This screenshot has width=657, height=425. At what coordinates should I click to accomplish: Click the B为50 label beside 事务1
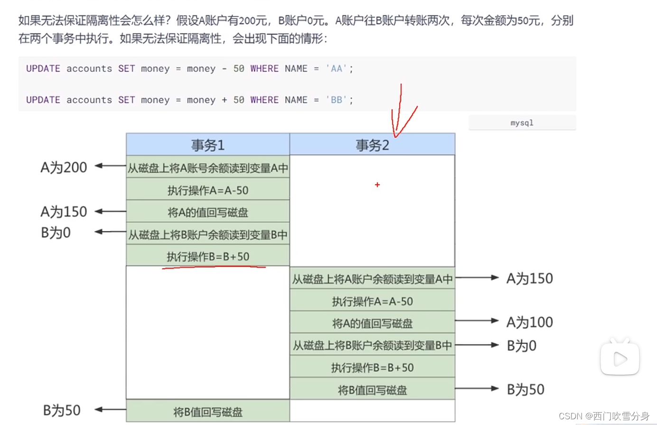coord(62,410)
